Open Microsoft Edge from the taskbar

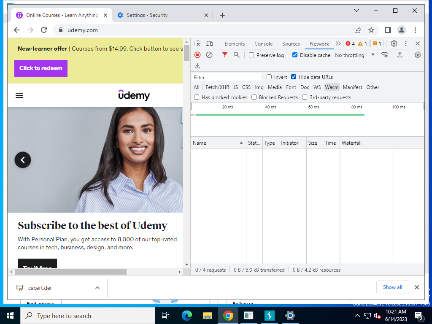pos(187,316)
